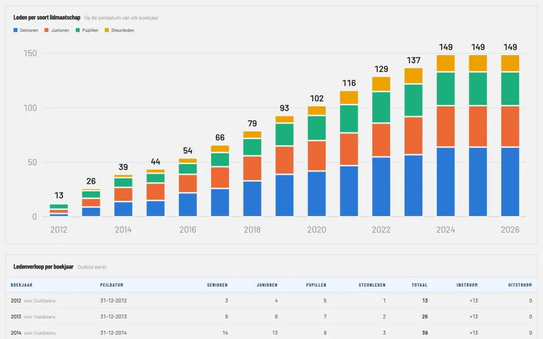Click the total label 54 above the 2016 bar
This screenshot has height=339, width=543.
(188, 151)
